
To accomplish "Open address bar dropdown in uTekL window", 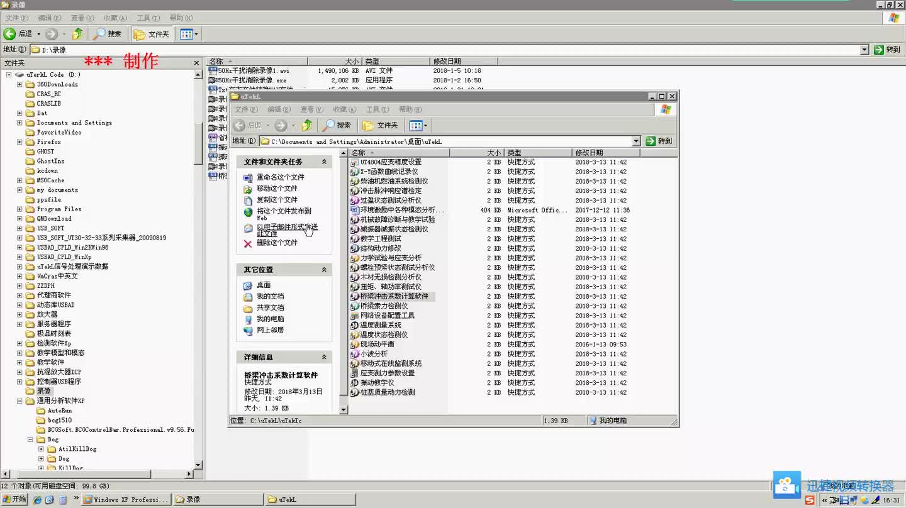I will point(636,141).
